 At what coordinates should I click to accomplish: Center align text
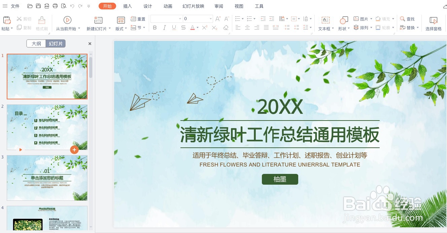pyautogui.click(x=247, y=28)
